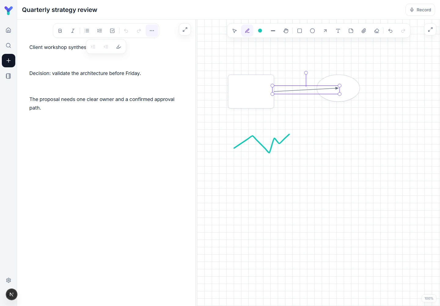Insert a numbered list
Image resolution: width=440 pixels, height=306 pixels.
pyautogui.click(x=100, y=31)
